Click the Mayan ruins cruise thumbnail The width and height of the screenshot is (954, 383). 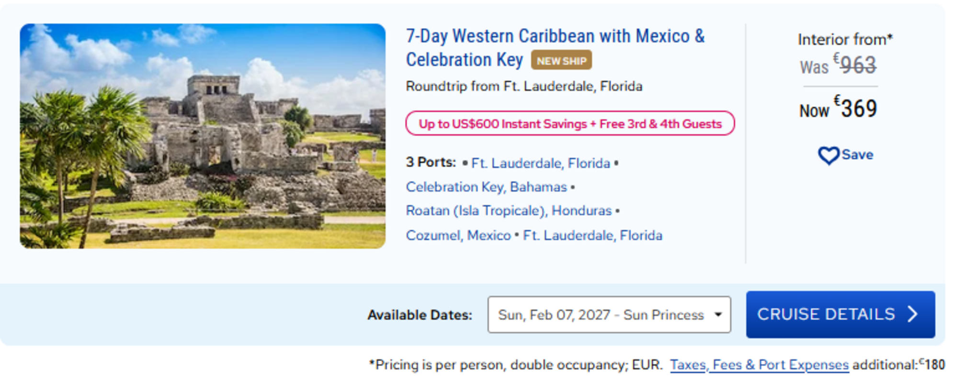coord(203,136)
